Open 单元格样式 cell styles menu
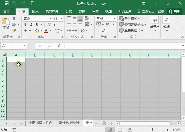The height and width of the screenshot is (132, 185). 131,31
